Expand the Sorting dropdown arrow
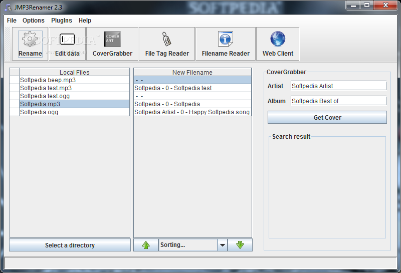Viewport: 401px width, 273px height. [x=223, y=245]
